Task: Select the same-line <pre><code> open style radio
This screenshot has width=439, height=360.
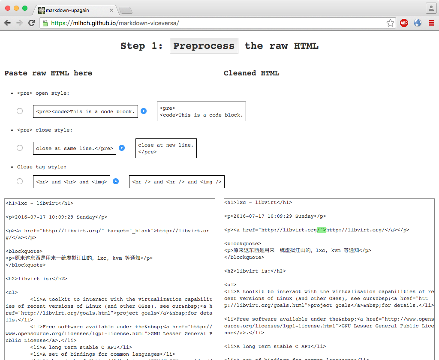Action: point(20,111)
